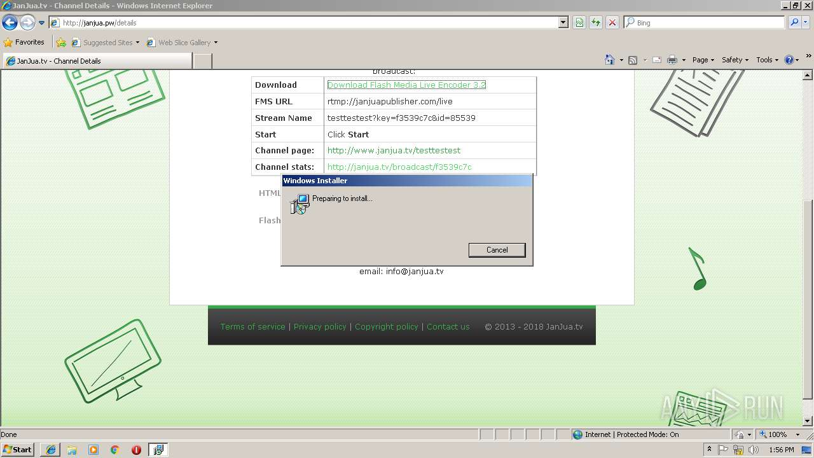Click the Help question mark icon

click(x=789, y=60)
